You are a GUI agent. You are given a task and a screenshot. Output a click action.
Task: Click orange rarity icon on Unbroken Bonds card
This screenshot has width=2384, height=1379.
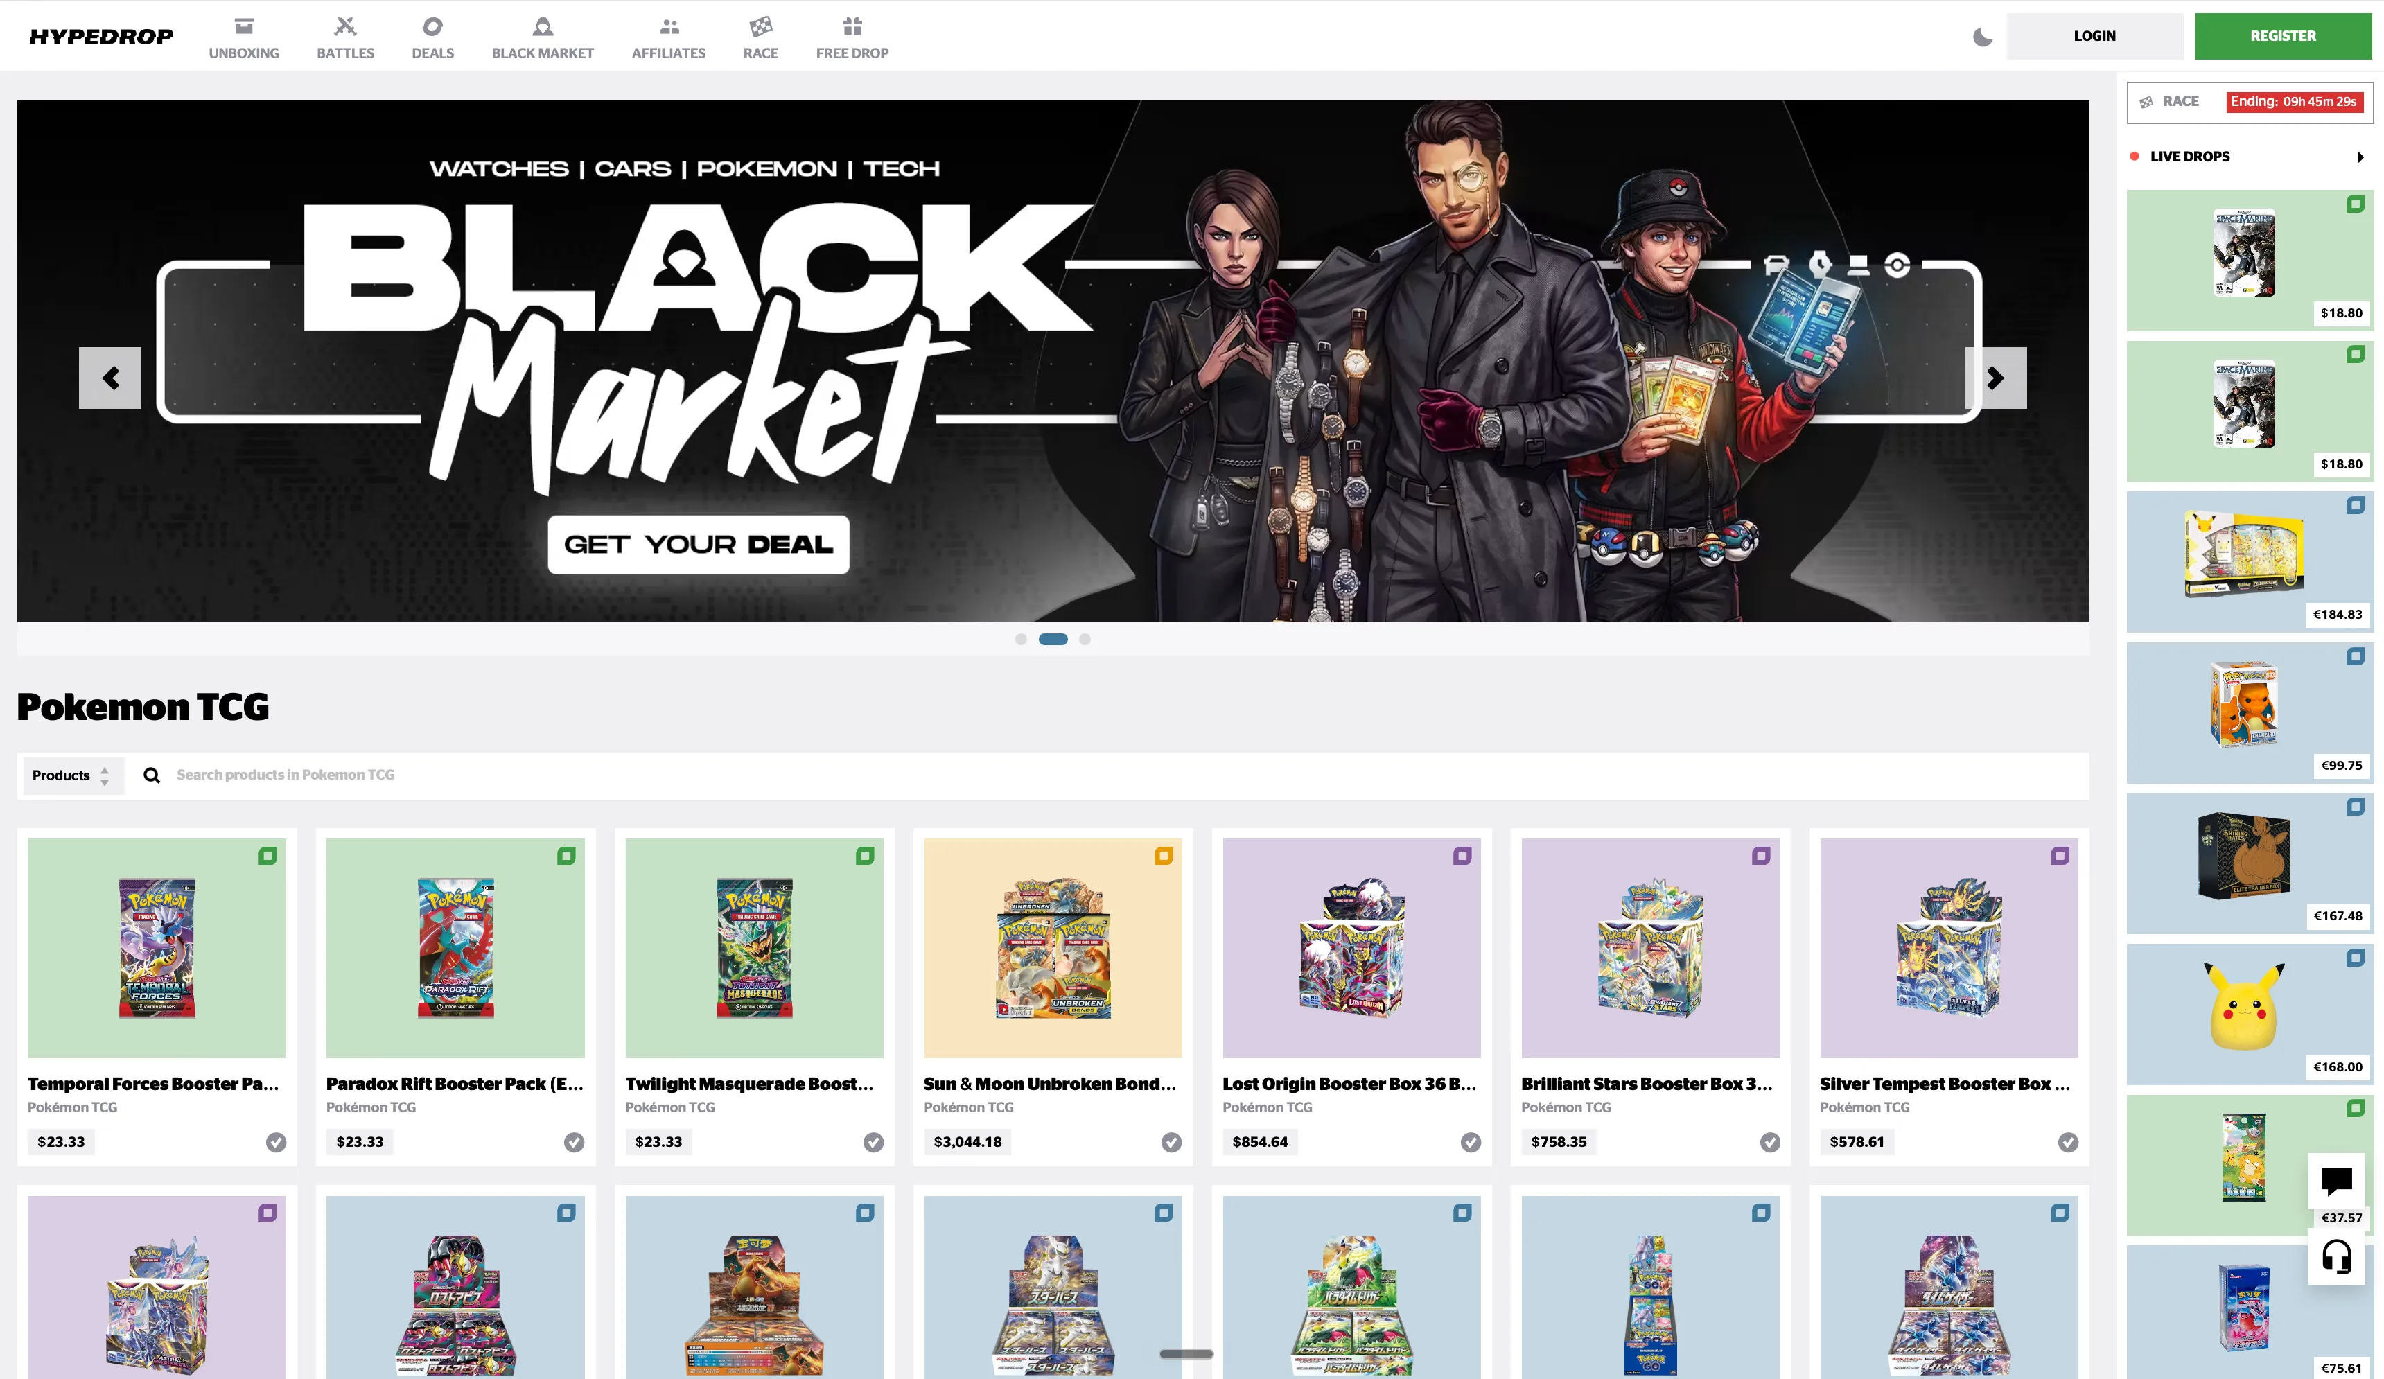pos(1163,856)
